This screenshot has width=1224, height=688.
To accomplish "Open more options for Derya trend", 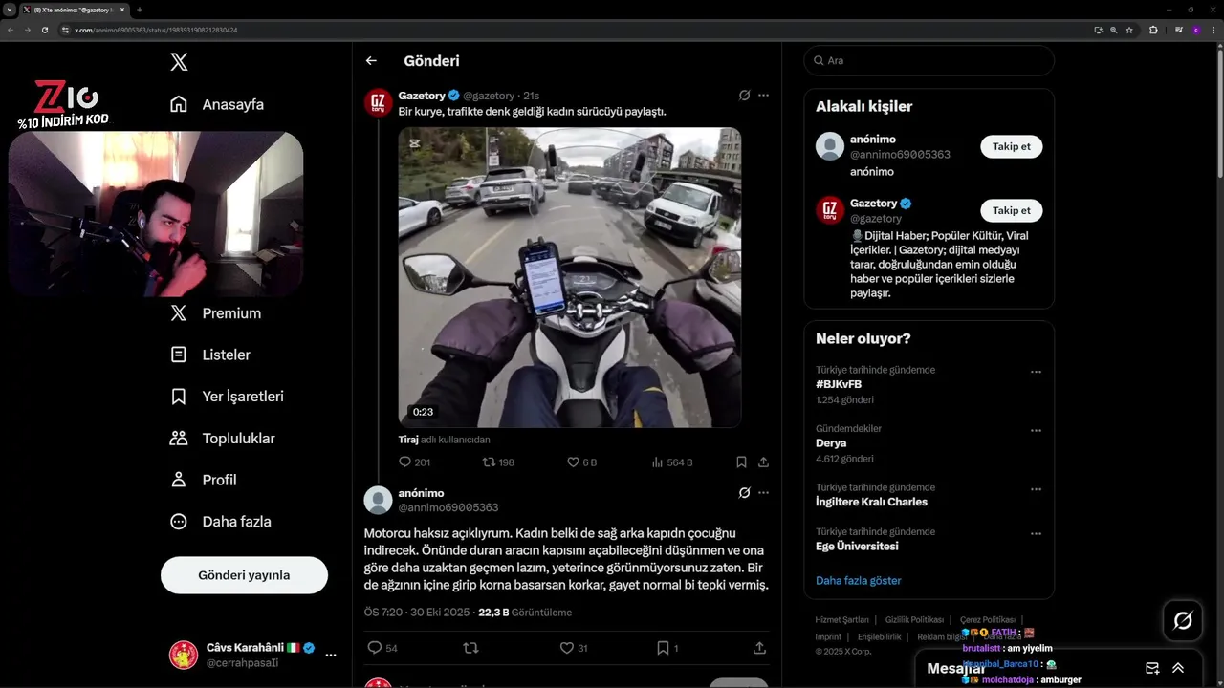I will [x=1036, y=431].
